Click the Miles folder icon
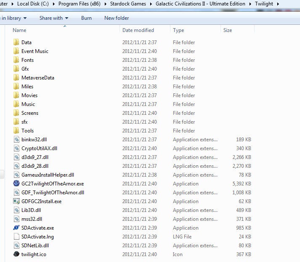The height and width of the screenshot is (262, 300). pos(16,87)
